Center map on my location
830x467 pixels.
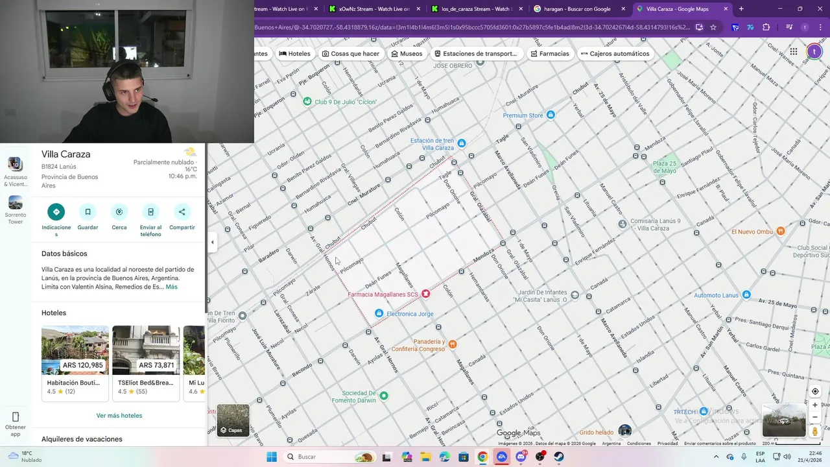pos(815,391)
